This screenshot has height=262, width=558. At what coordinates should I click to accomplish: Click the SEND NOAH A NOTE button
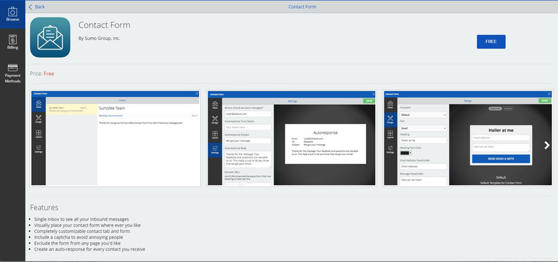click(500, 158)
